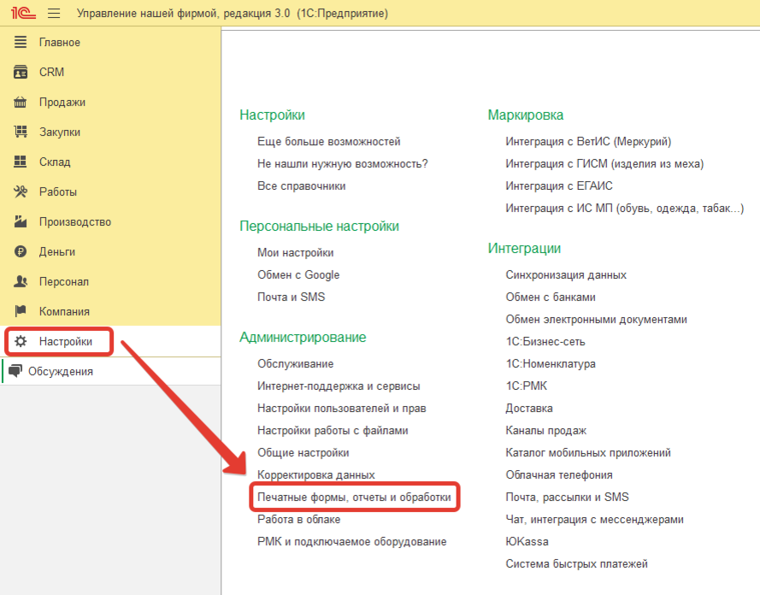Open Настройки пользователей и прав

click(x=342, y=409)
